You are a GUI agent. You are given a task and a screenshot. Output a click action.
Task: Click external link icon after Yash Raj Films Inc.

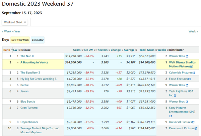point(175,96)
